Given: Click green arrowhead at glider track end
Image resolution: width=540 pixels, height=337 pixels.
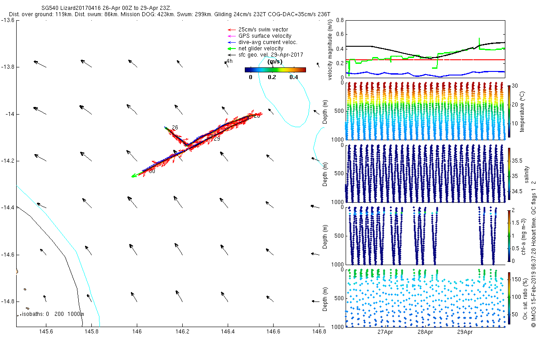Looking at the screenshot, I should pos(134,176).
